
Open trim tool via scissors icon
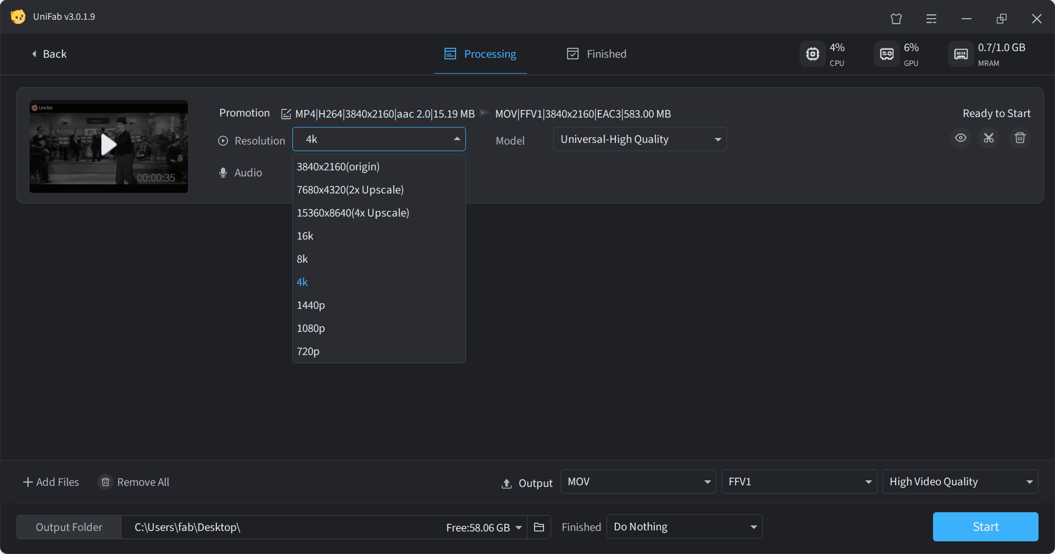point(989,138)
